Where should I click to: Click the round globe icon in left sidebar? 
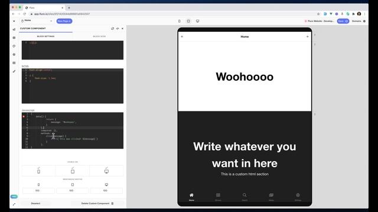point(14,55)
